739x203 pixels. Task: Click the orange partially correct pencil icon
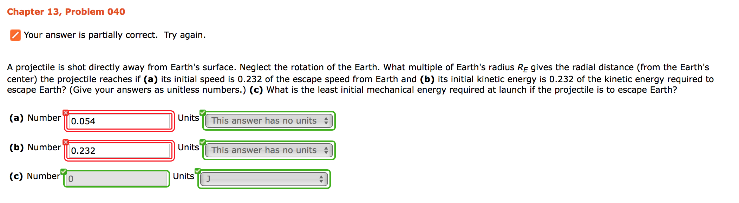15,35
